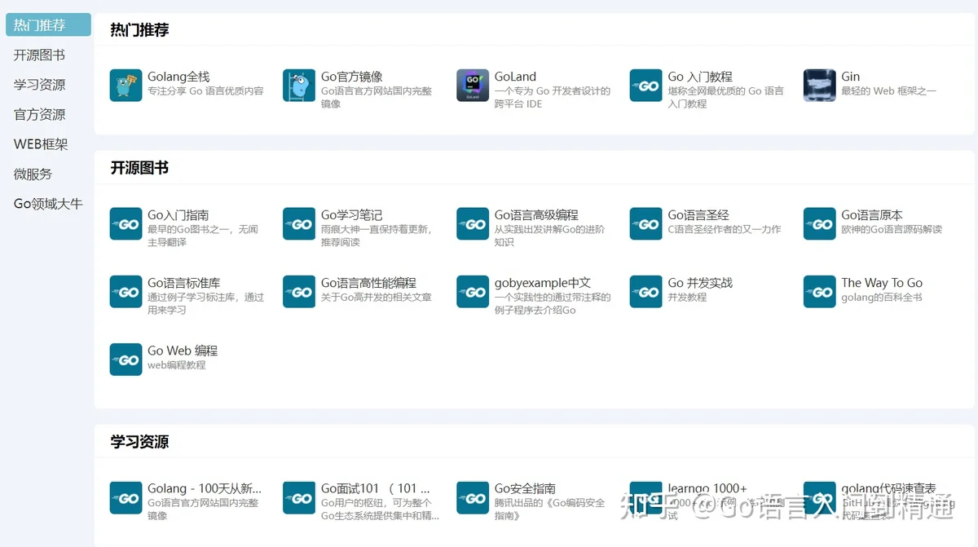Jump to Go领域大牛 in the sidebar

point(48,204)
